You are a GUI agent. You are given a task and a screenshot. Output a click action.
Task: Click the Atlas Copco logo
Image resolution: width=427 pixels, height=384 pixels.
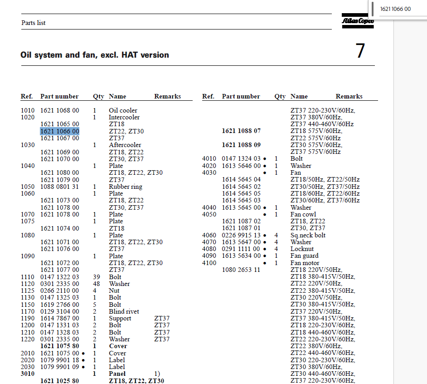[358, 21]
